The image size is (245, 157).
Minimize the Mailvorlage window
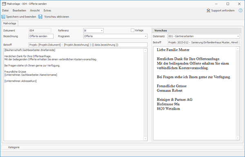[216, 4]
